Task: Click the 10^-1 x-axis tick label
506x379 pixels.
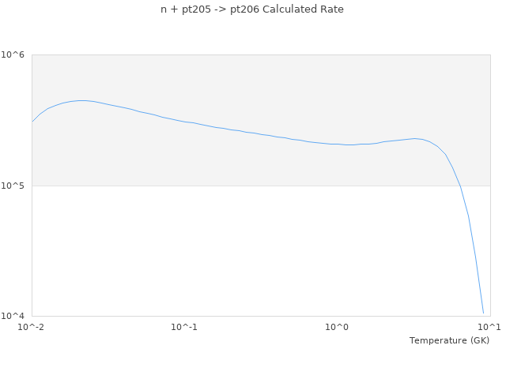Action: pyautogui.click(x=184, y=327)
